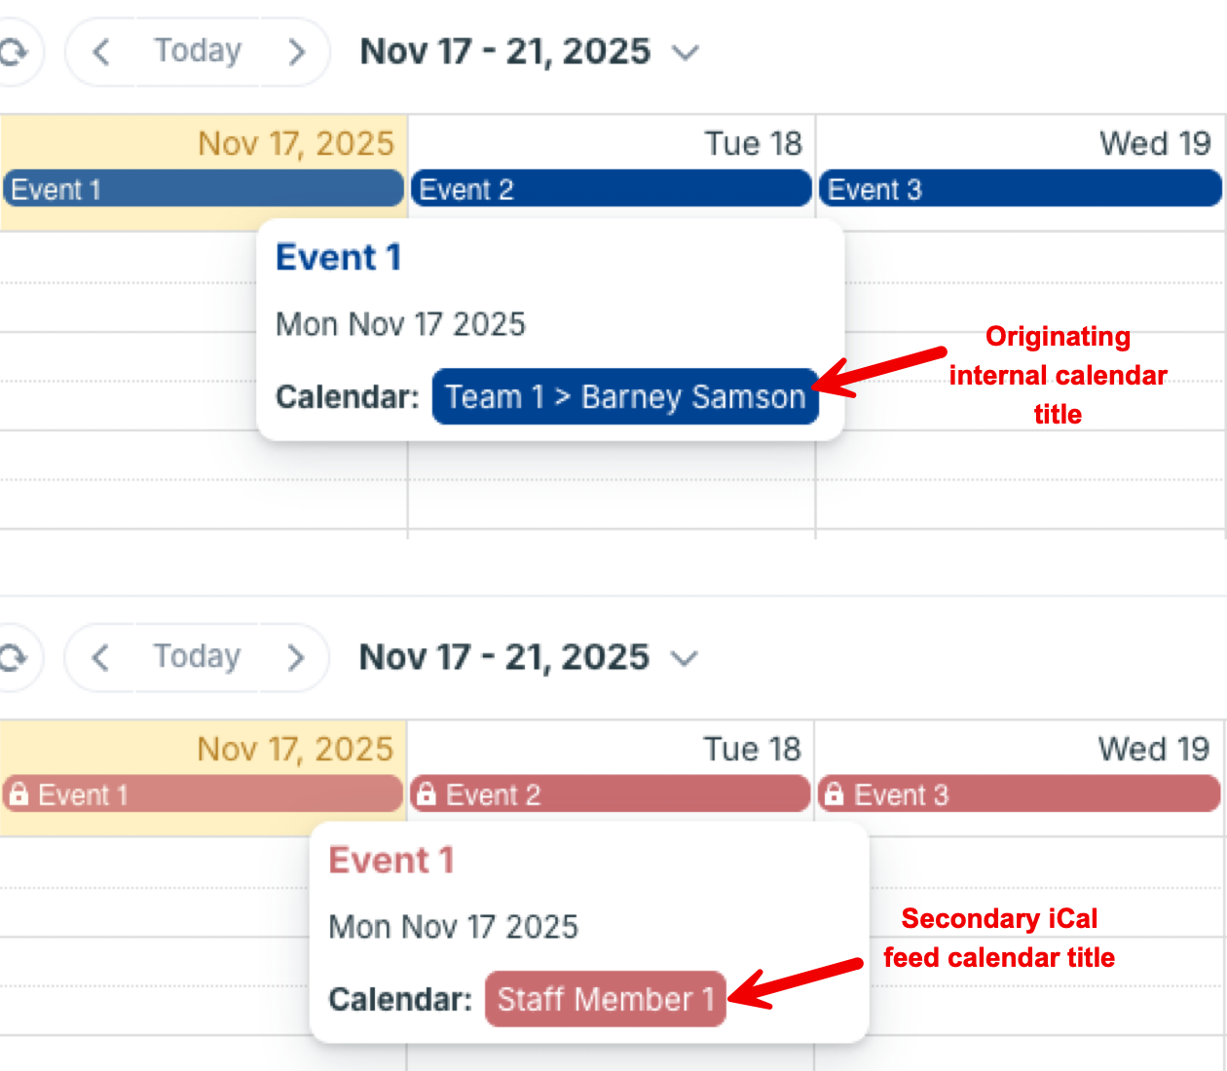
Task: Click the Event 1 title in the popup
Action: [x=338, y=256]
